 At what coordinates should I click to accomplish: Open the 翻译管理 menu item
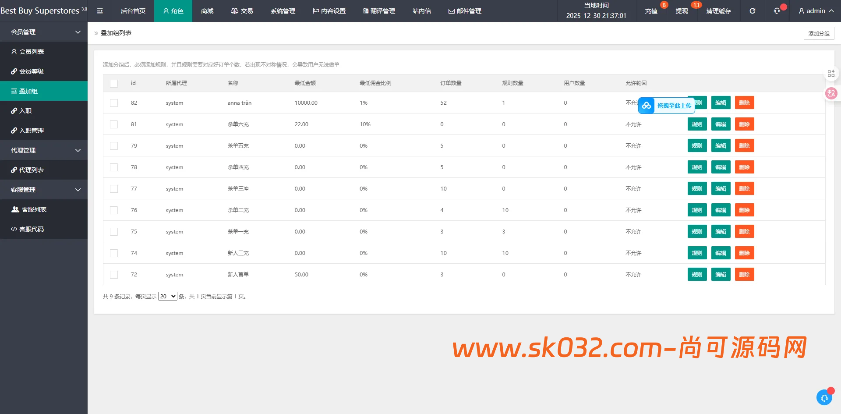tap(378, 11)
